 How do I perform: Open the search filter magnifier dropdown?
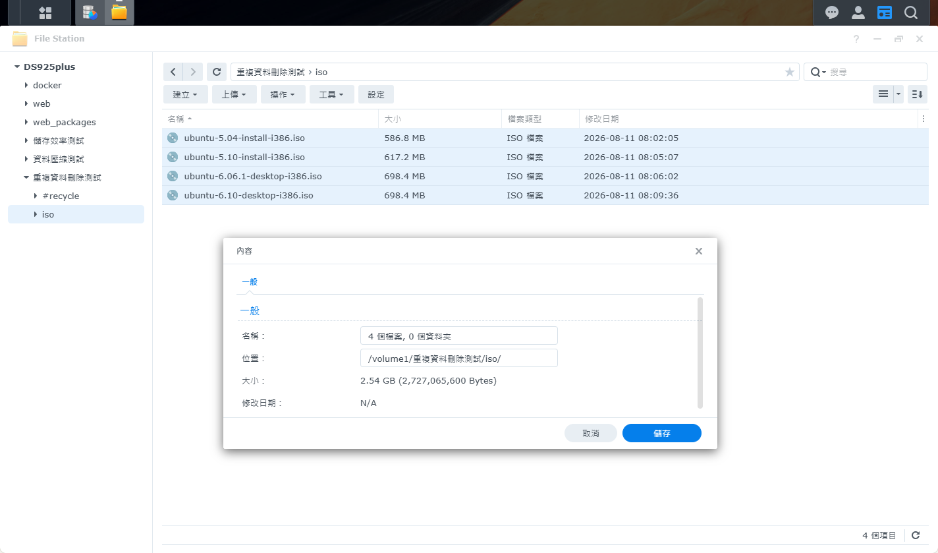pyautogui.click(x=818, y=72)
